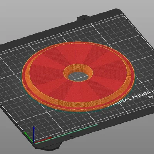Viewport: 154px width, 154px height.
Task: Click the center hole of the disc
Action: 78,77
